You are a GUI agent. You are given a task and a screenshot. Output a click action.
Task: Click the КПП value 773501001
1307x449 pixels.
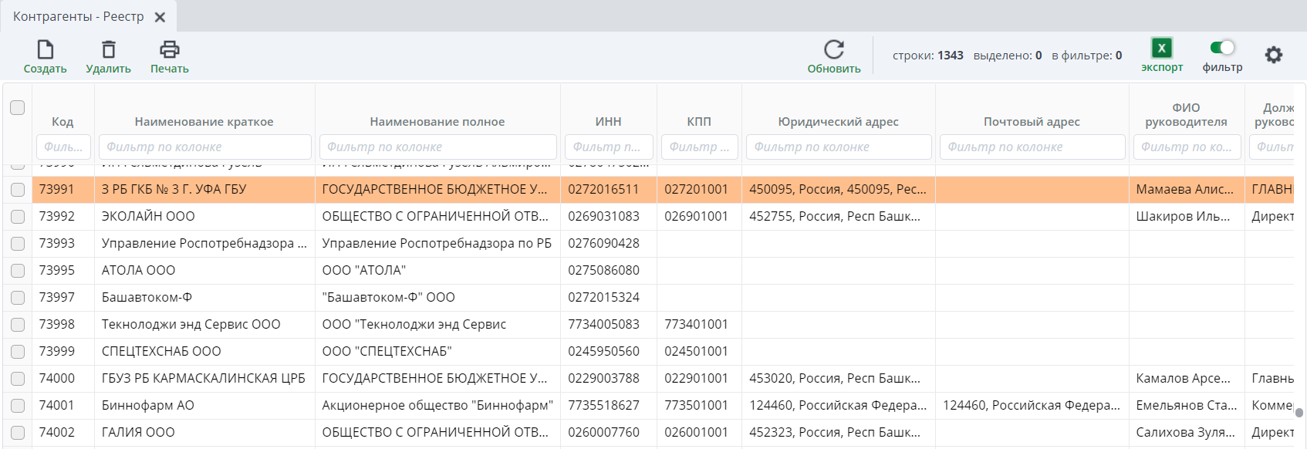[696, 406]
